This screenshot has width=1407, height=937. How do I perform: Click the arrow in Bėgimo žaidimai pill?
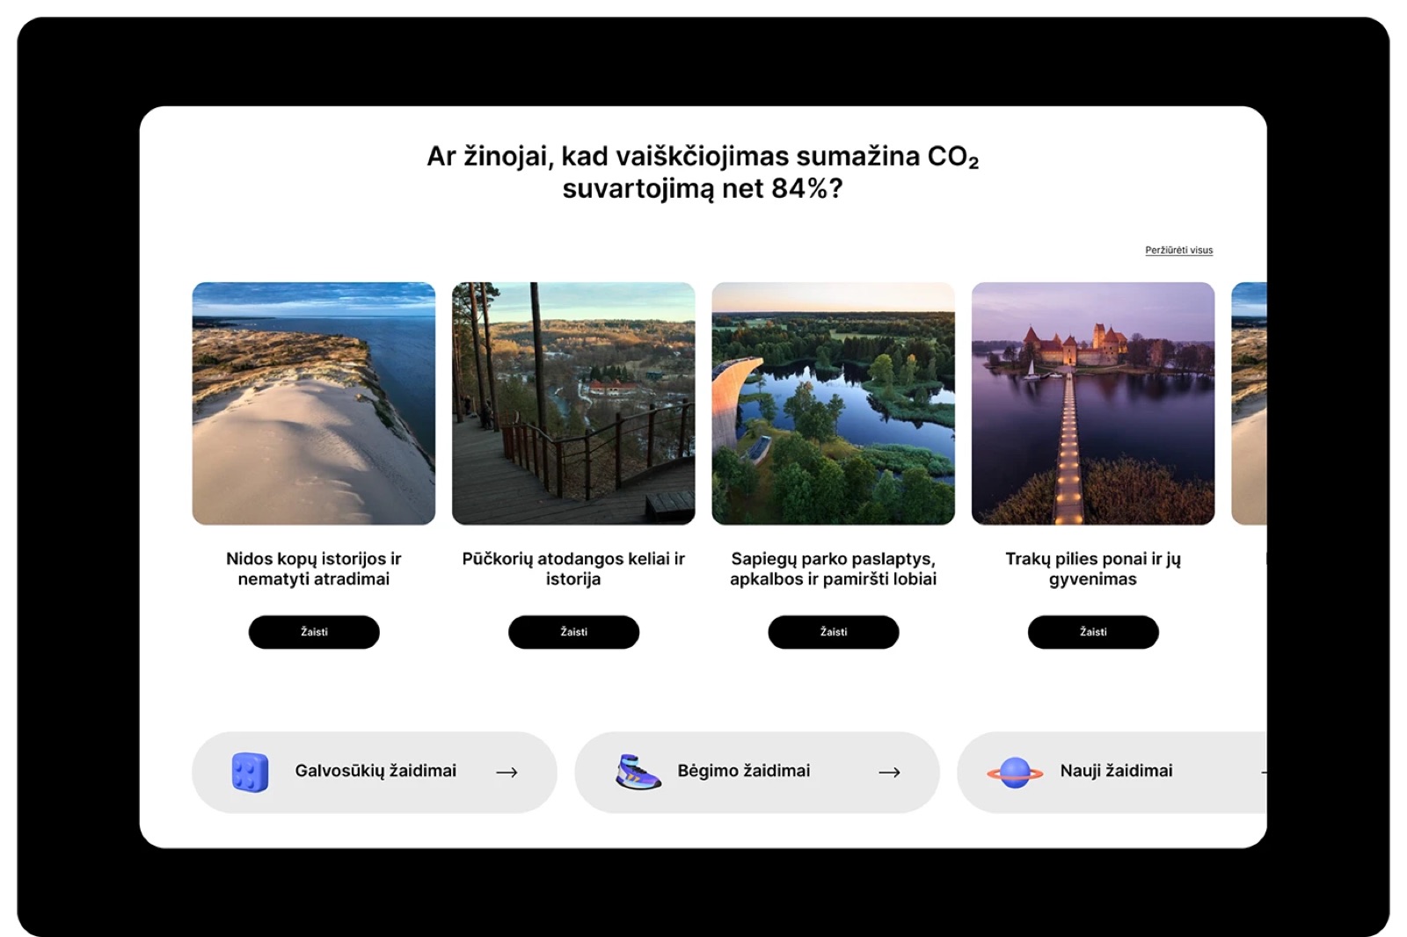889,773
